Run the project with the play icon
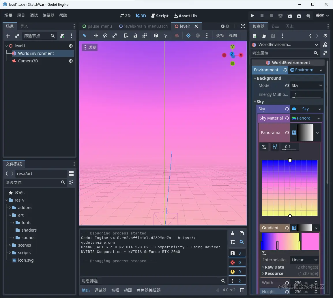Viewport: 333px width, 298px height. point(252,16)
